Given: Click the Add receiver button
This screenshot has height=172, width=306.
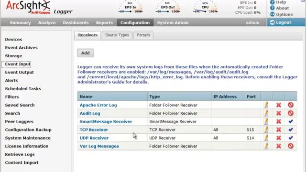Looking at the screenshot, I should 85,53.
